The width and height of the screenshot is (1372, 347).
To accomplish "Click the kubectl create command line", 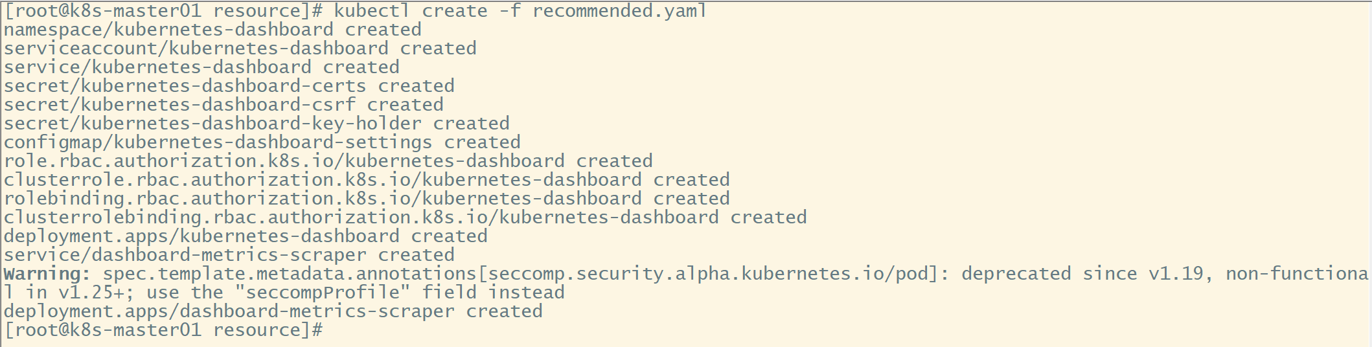I will tap(355, 12).
